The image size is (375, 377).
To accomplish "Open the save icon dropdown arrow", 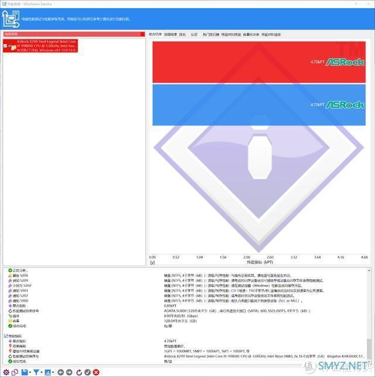I will coord(30,373).
